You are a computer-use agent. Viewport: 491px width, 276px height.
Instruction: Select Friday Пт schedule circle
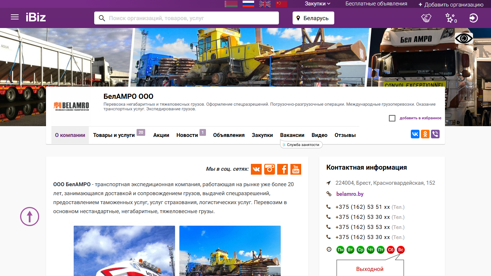pos(381,249)
